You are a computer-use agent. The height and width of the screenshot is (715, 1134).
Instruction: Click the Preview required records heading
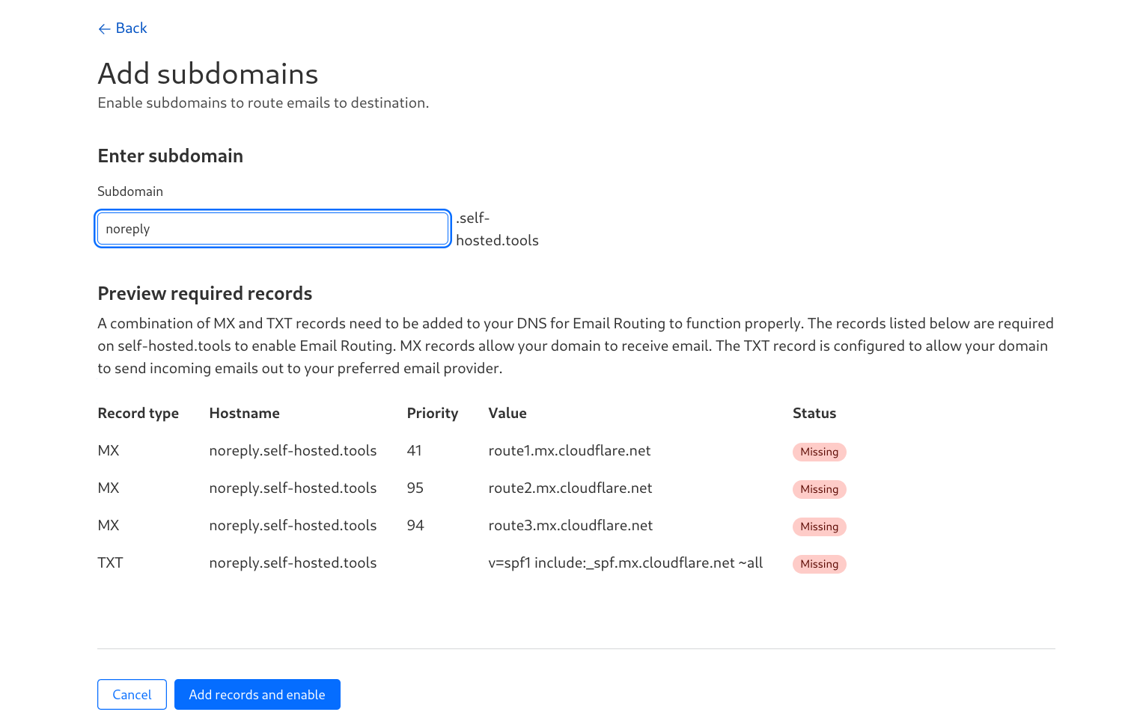pos(205,294)
